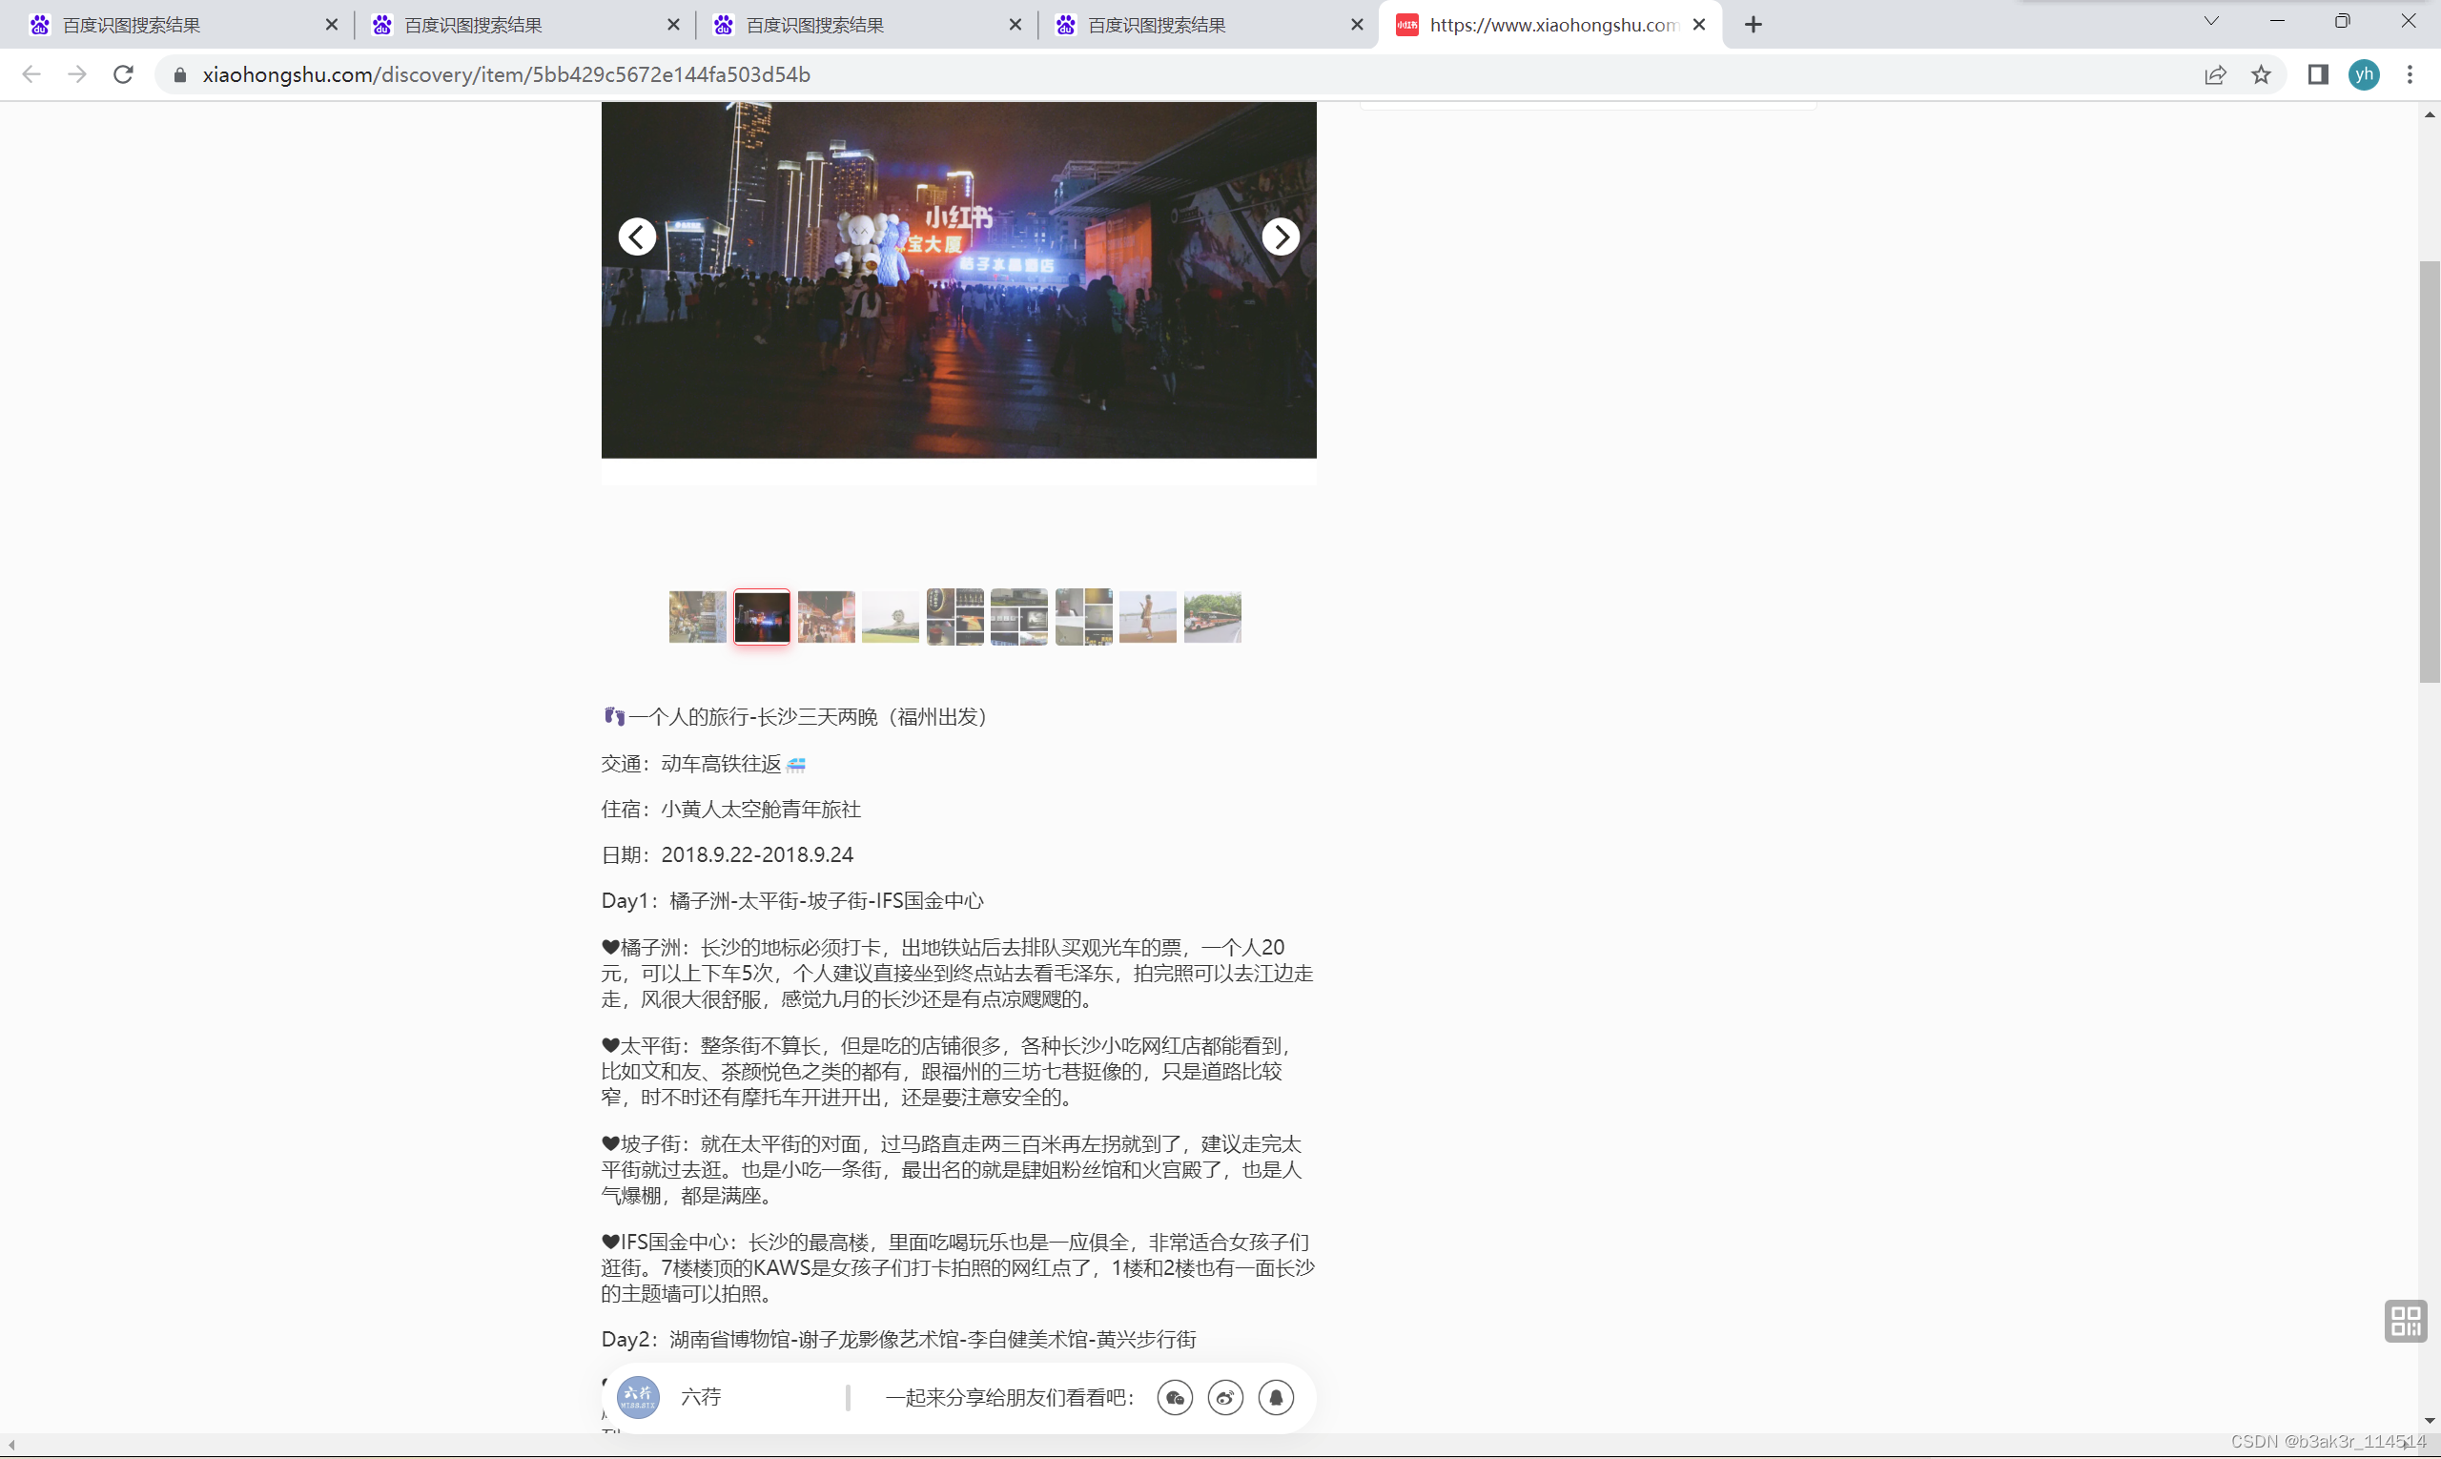Share post via Weibo icon
Screen dimensions: 2441x1459
pyautogui.click(x=1225, y=1397)
